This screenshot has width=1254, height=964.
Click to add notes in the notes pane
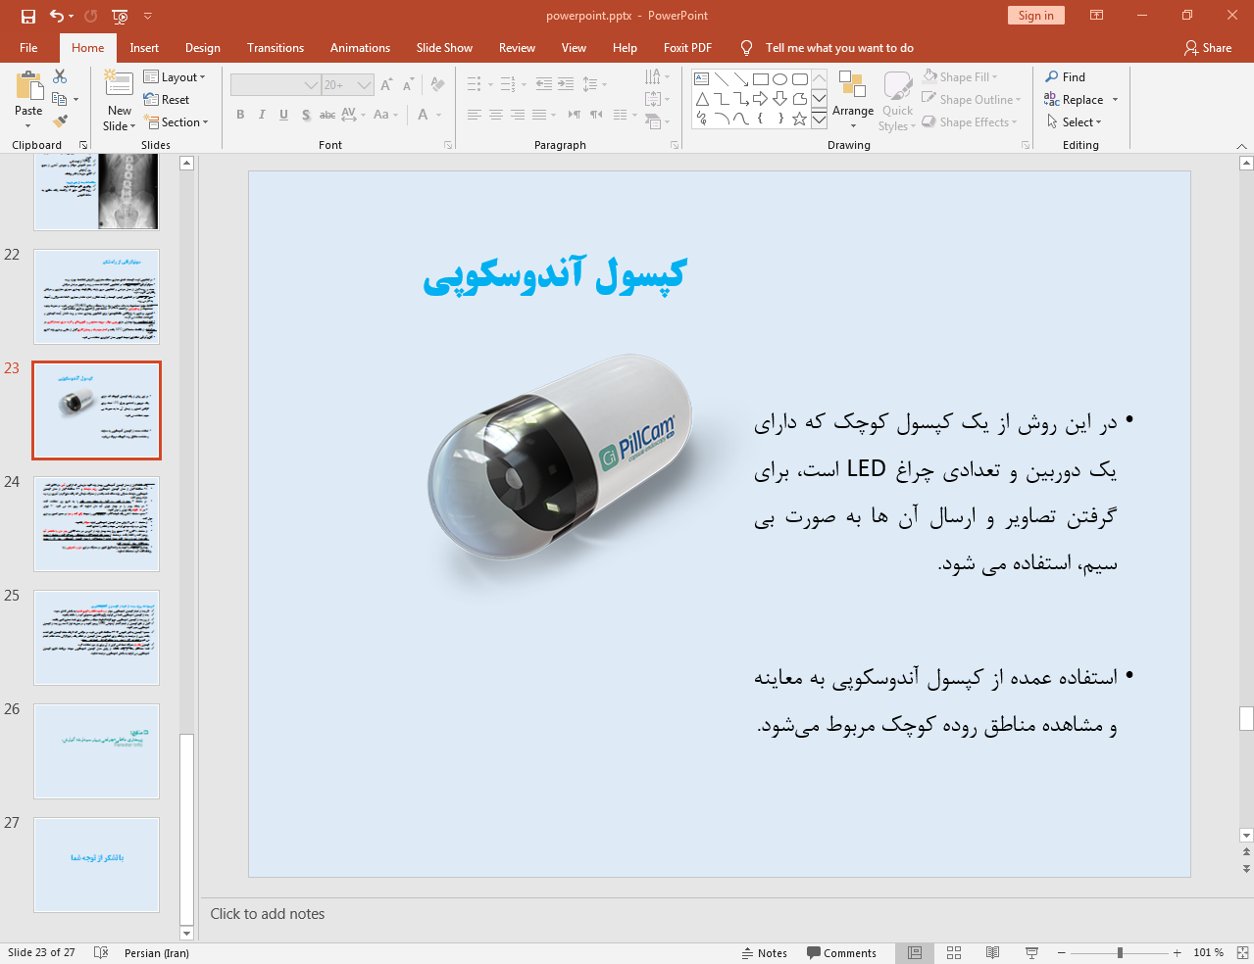pyautogui.click(x=268, y=914)
